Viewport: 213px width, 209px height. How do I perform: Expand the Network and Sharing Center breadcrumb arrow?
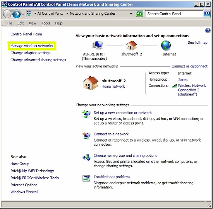pos(67,14)
